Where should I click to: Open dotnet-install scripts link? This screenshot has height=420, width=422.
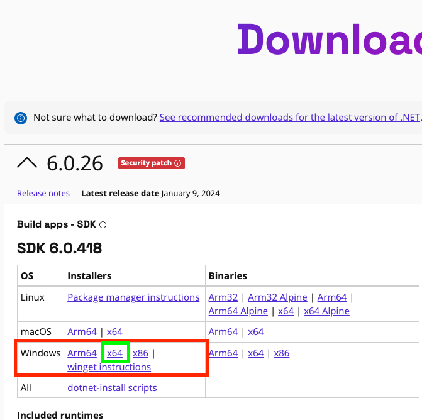[x=112, y=388]
